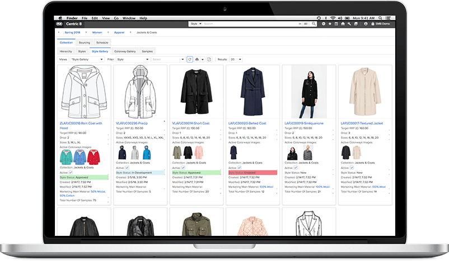Open the calendar icon in header

(336, 24)
